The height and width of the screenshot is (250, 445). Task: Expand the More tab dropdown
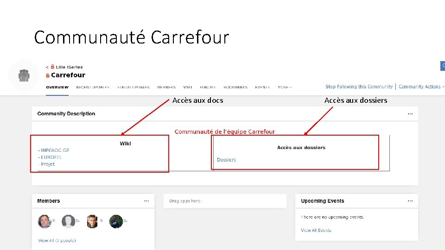285,87
